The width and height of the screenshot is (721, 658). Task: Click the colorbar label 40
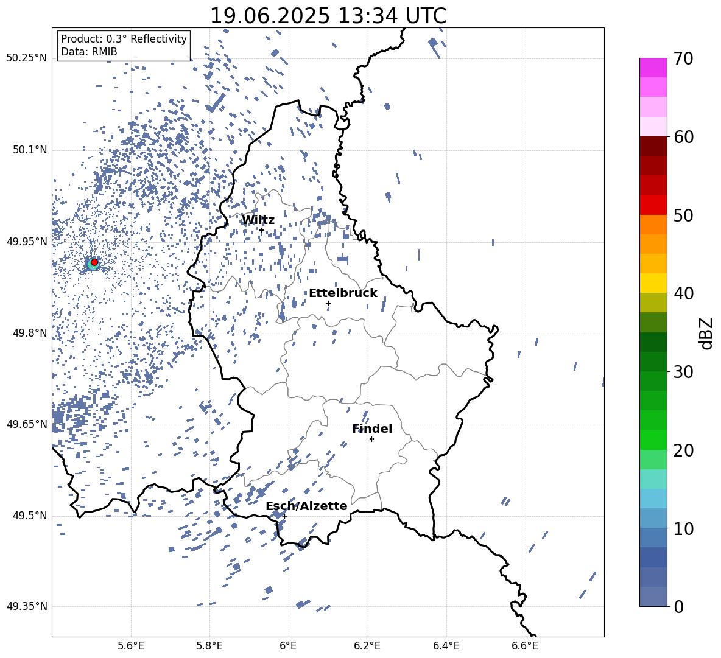pyautogui.click(x=684, y=293)
